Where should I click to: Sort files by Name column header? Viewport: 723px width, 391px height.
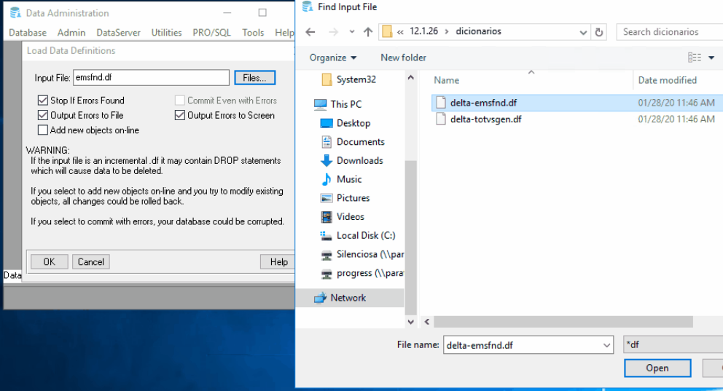(x=446, y=80)
